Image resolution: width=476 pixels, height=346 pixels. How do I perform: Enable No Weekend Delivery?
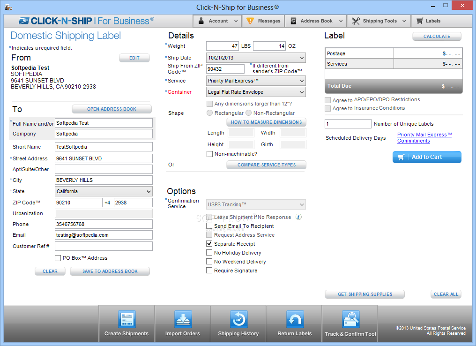[209, 261]
